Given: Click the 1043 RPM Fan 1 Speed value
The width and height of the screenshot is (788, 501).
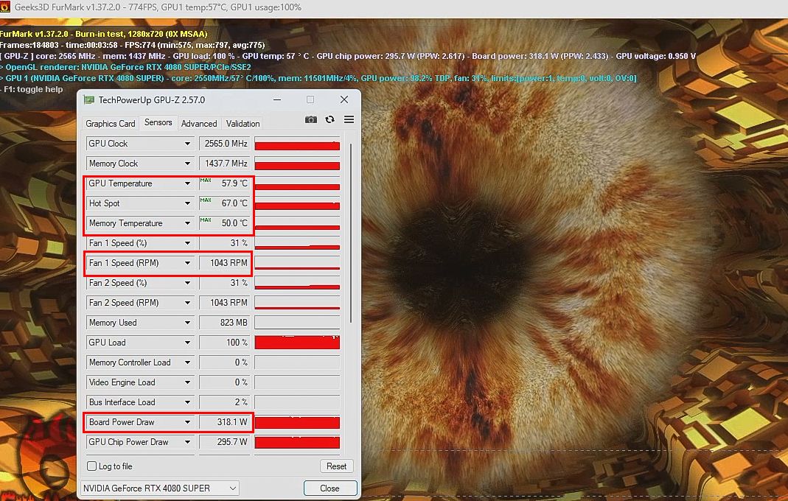Looking at the screenshot, I should click(x=224, y=263).
